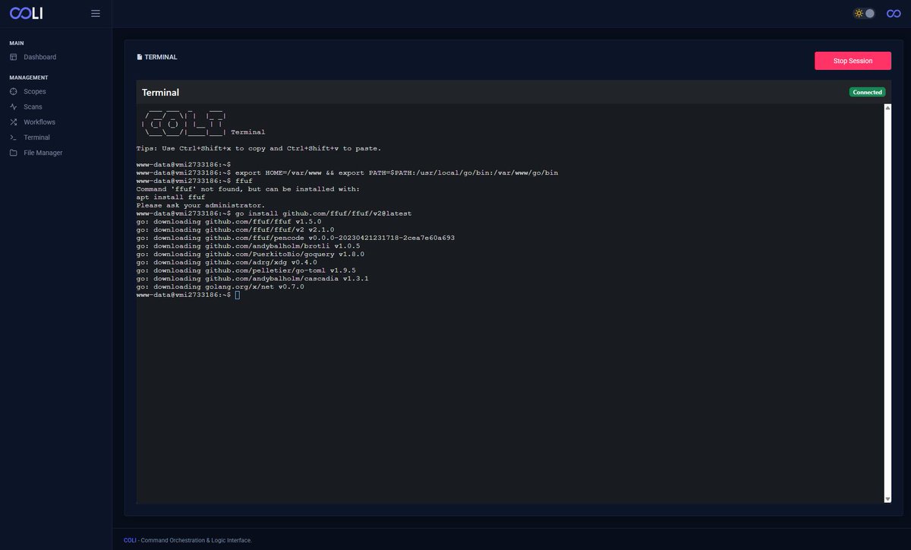
Task: Click the terminal vertical scrollbar track
Action: pos(887,303)
